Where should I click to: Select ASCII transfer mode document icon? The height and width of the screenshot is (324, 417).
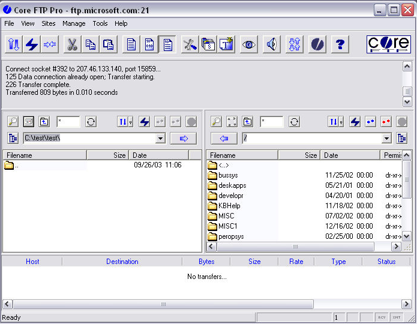[x=131, y=44]
